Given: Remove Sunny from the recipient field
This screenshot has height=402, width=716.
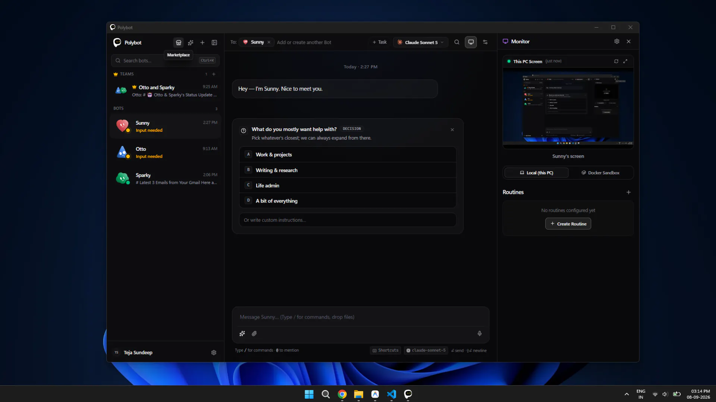Looking at the screenshot, I should tap(269, 42).
